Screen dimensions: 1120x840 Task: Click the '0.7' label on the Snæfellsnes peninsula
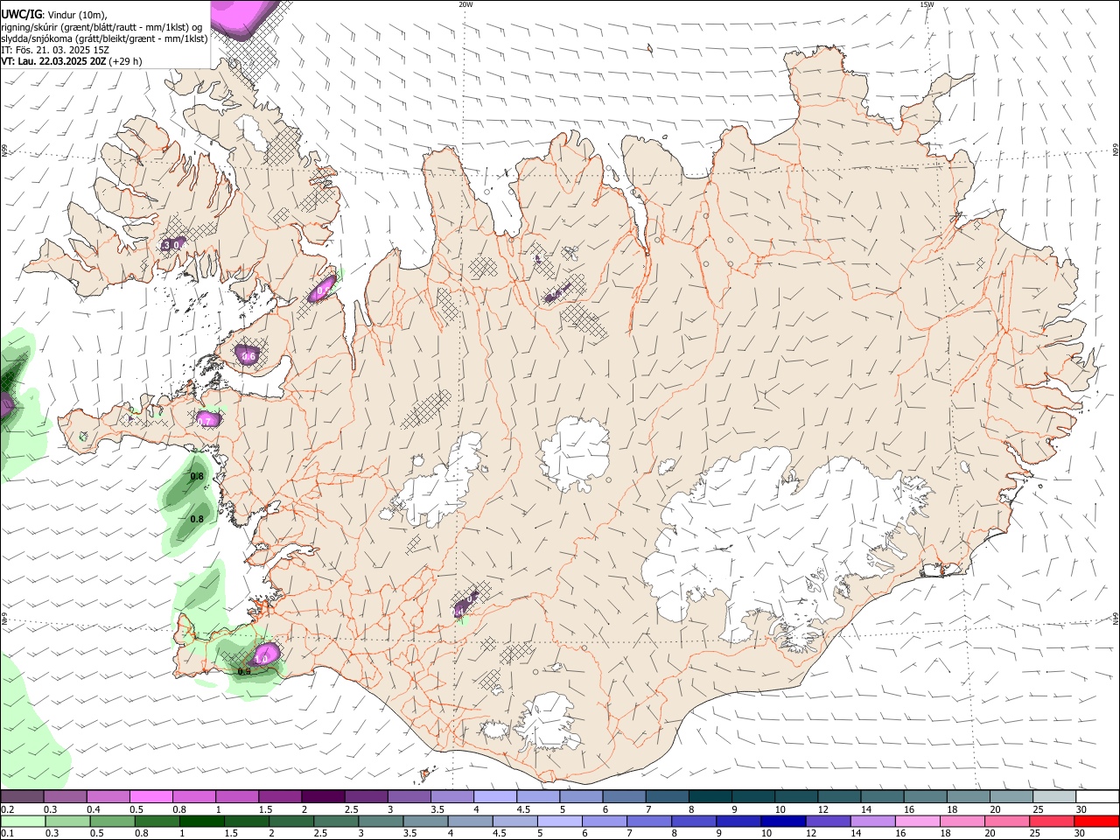(205, 422)
